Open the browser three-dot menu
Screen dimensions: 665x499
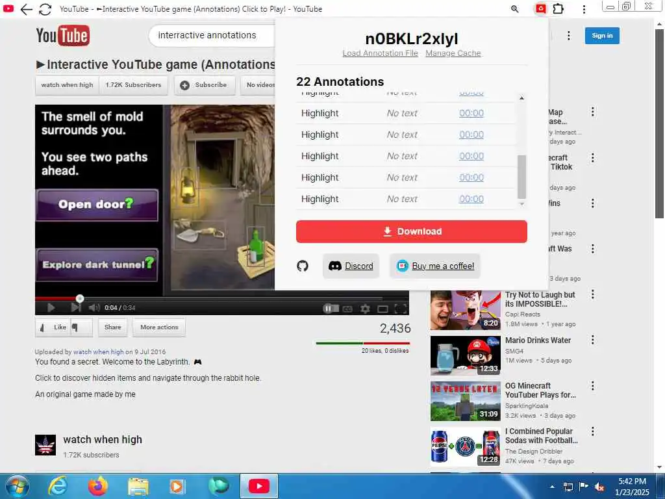pos(584,9)
